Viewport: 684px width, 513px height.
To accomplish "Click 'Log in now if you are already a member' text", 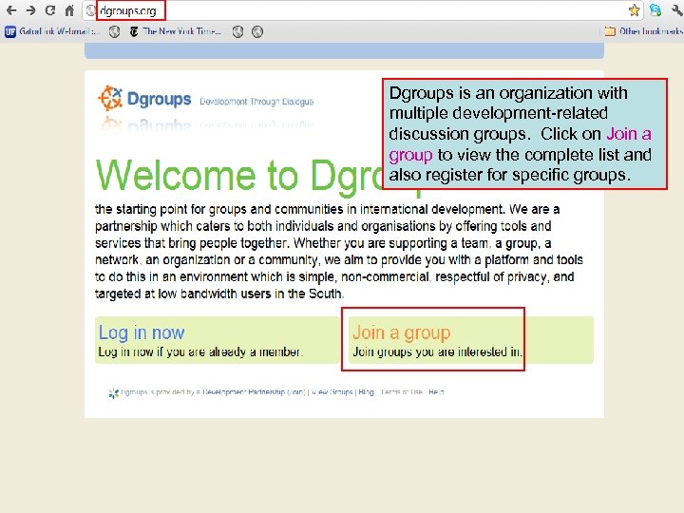I will (x=200, y=351).
